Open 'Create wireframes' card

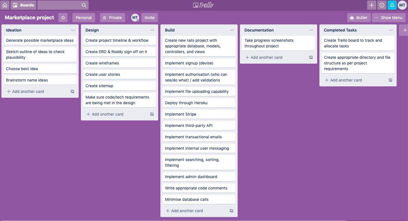tap(120, 63)
